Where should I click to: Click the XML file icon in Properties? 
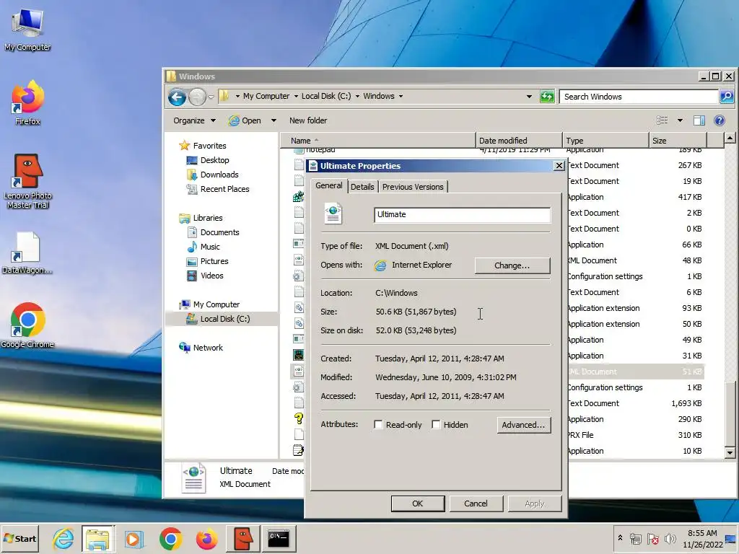pyautogui.click(x=333, y=214)
